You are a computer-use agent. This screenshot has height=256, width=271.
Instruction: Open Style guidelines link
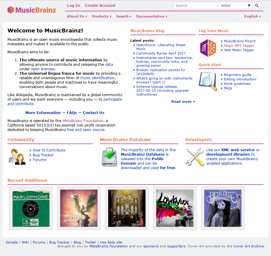click(237, 84)
